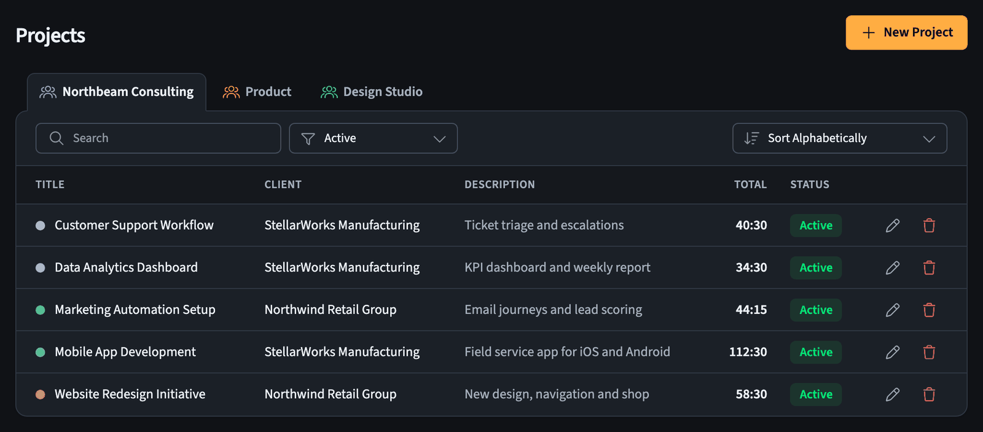The width and height of the screenshot is (983, 432).
Task: Click the orange Product team icon
Action: click(231, 92)
